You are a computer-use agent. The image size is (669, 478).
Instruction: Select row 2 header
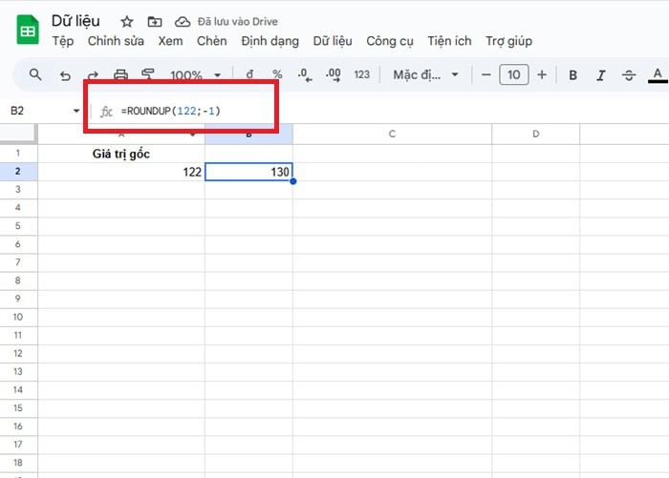coord(18,172)
